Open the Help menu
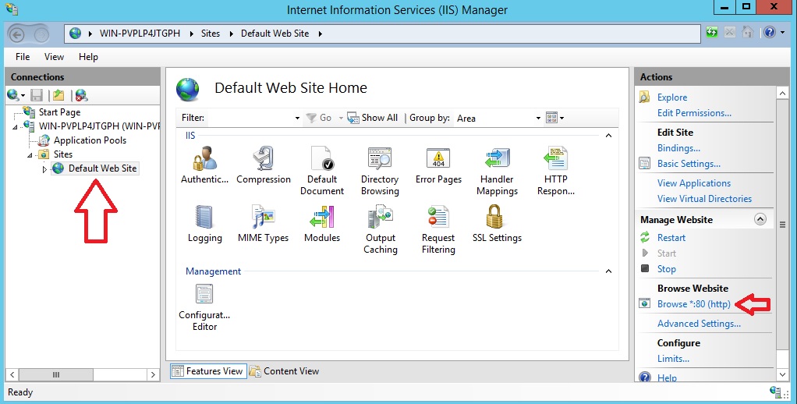Viewport: 797px width, 404px height. [x=88, y=57]
